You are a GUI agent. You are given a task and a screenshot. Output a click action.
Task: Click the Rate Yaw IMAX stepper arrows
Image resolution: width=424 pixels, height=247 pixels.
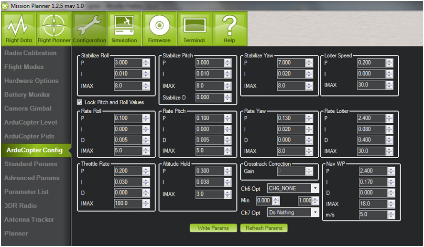click(309, 151)
